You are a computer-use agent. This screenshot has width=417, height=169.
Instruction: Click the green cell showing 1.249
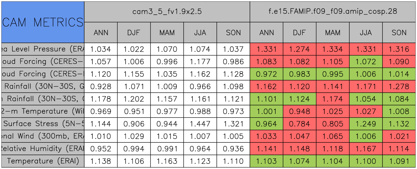366,124
